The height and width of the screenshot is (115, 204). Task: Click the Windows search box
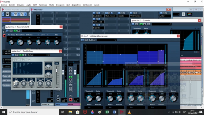33,112
